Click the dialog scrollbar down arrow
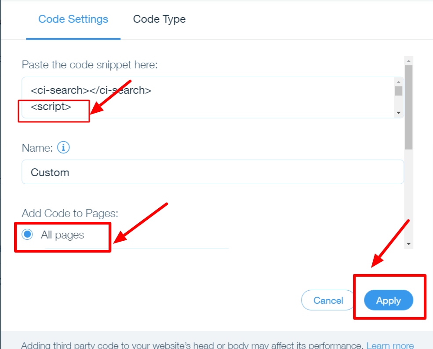 408,244
